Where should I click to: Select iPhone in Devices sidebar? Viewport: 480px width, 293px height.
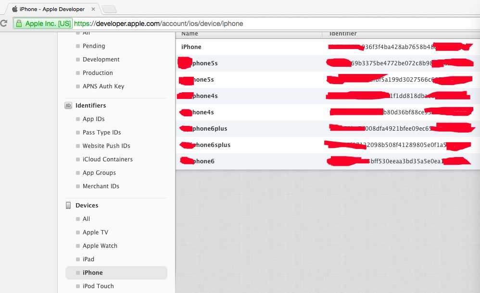tap(116, 272)
